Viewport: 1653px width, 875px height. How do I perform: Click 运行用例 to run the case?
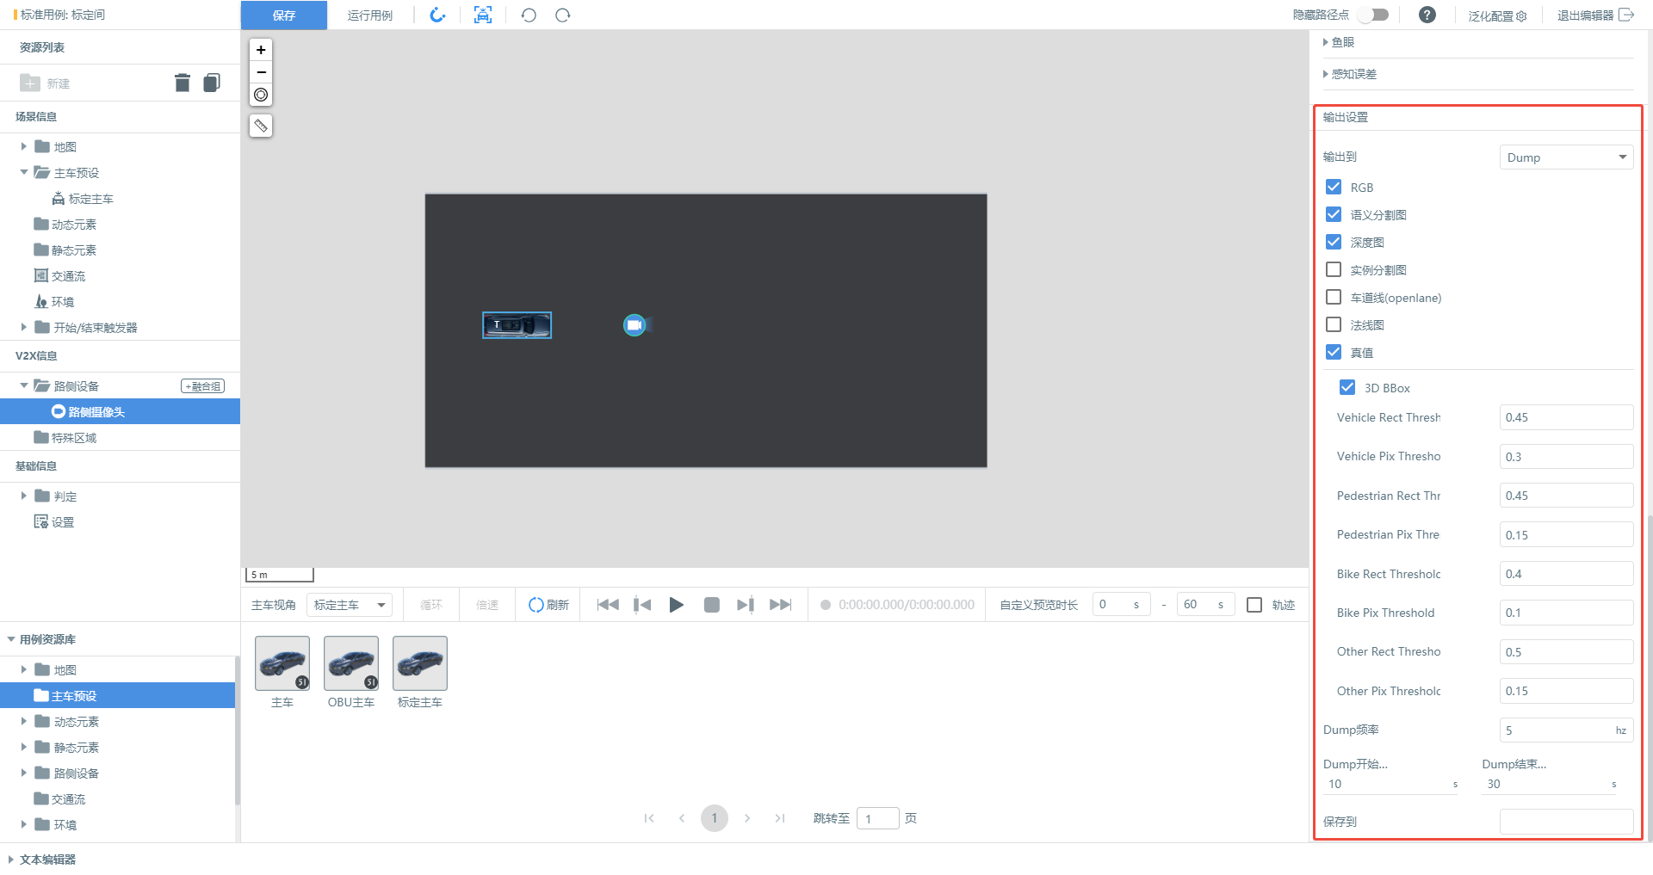point(370,15)
